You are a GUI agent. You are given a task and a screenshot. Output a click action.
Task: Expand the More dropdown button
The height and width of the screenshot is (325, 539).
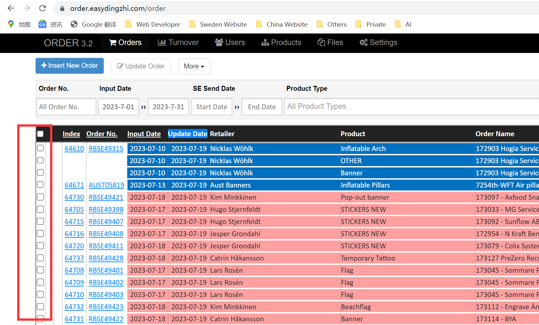(194, 66)
